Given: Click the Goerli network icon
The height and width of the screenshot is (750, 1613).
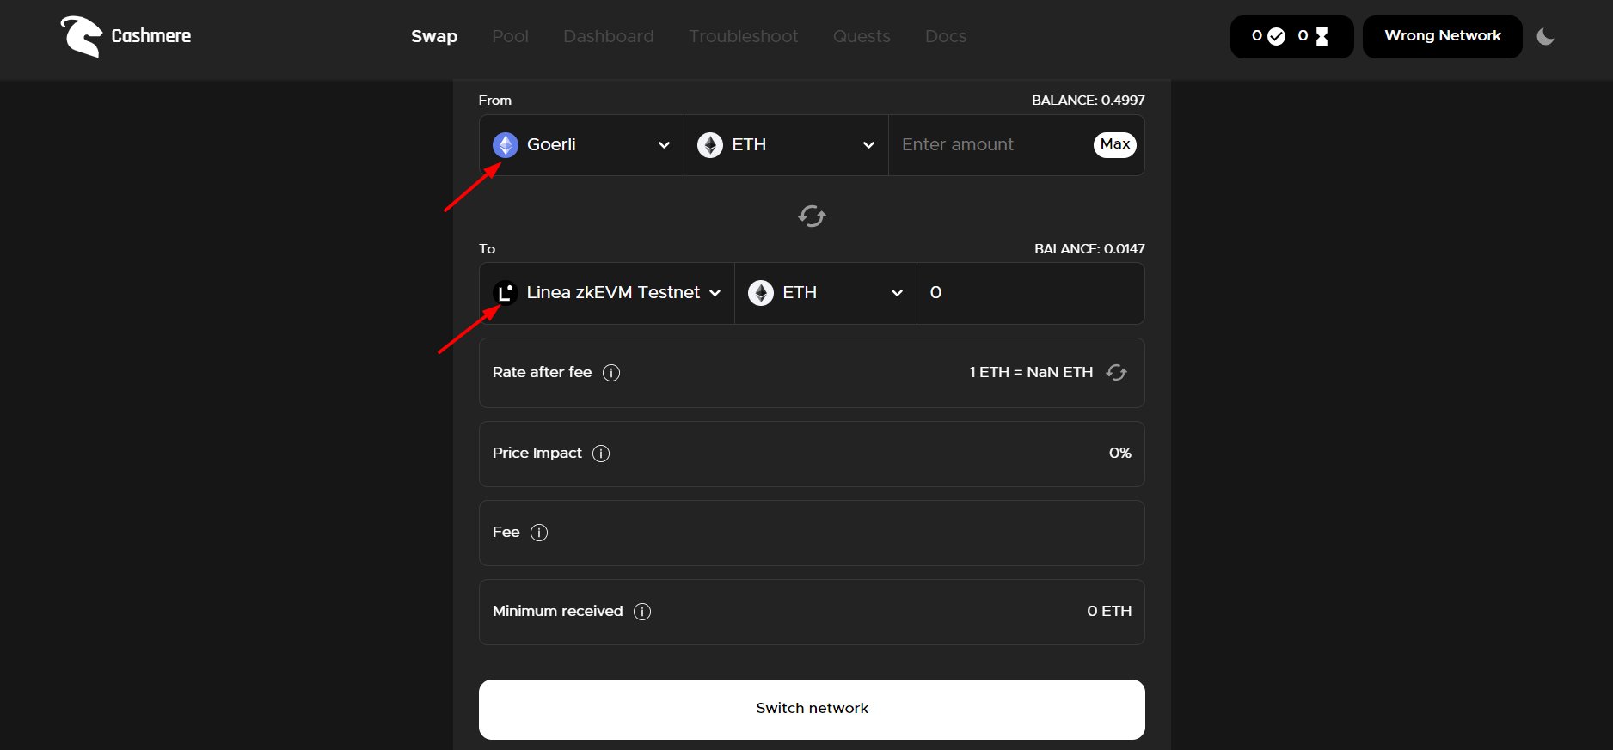Looking at the screenshot, I should pos(506,145).
